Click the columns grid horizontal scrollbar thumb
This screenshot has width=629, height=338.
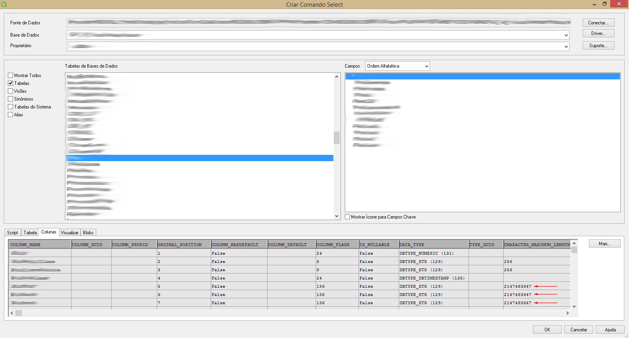click(18, 313)
